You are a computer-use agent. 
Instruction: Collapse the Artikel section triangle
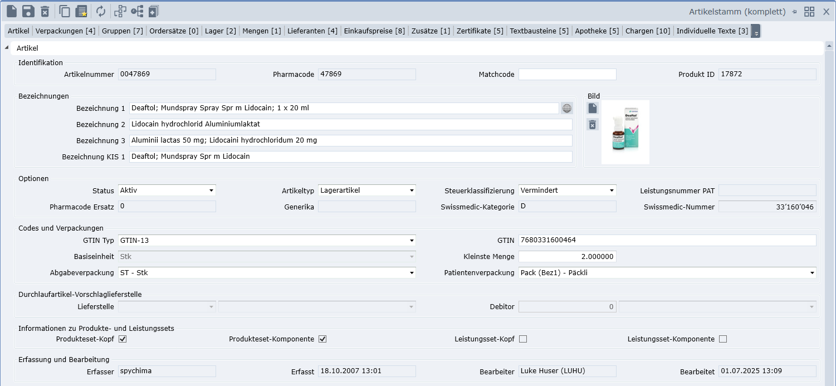(7, 48)
